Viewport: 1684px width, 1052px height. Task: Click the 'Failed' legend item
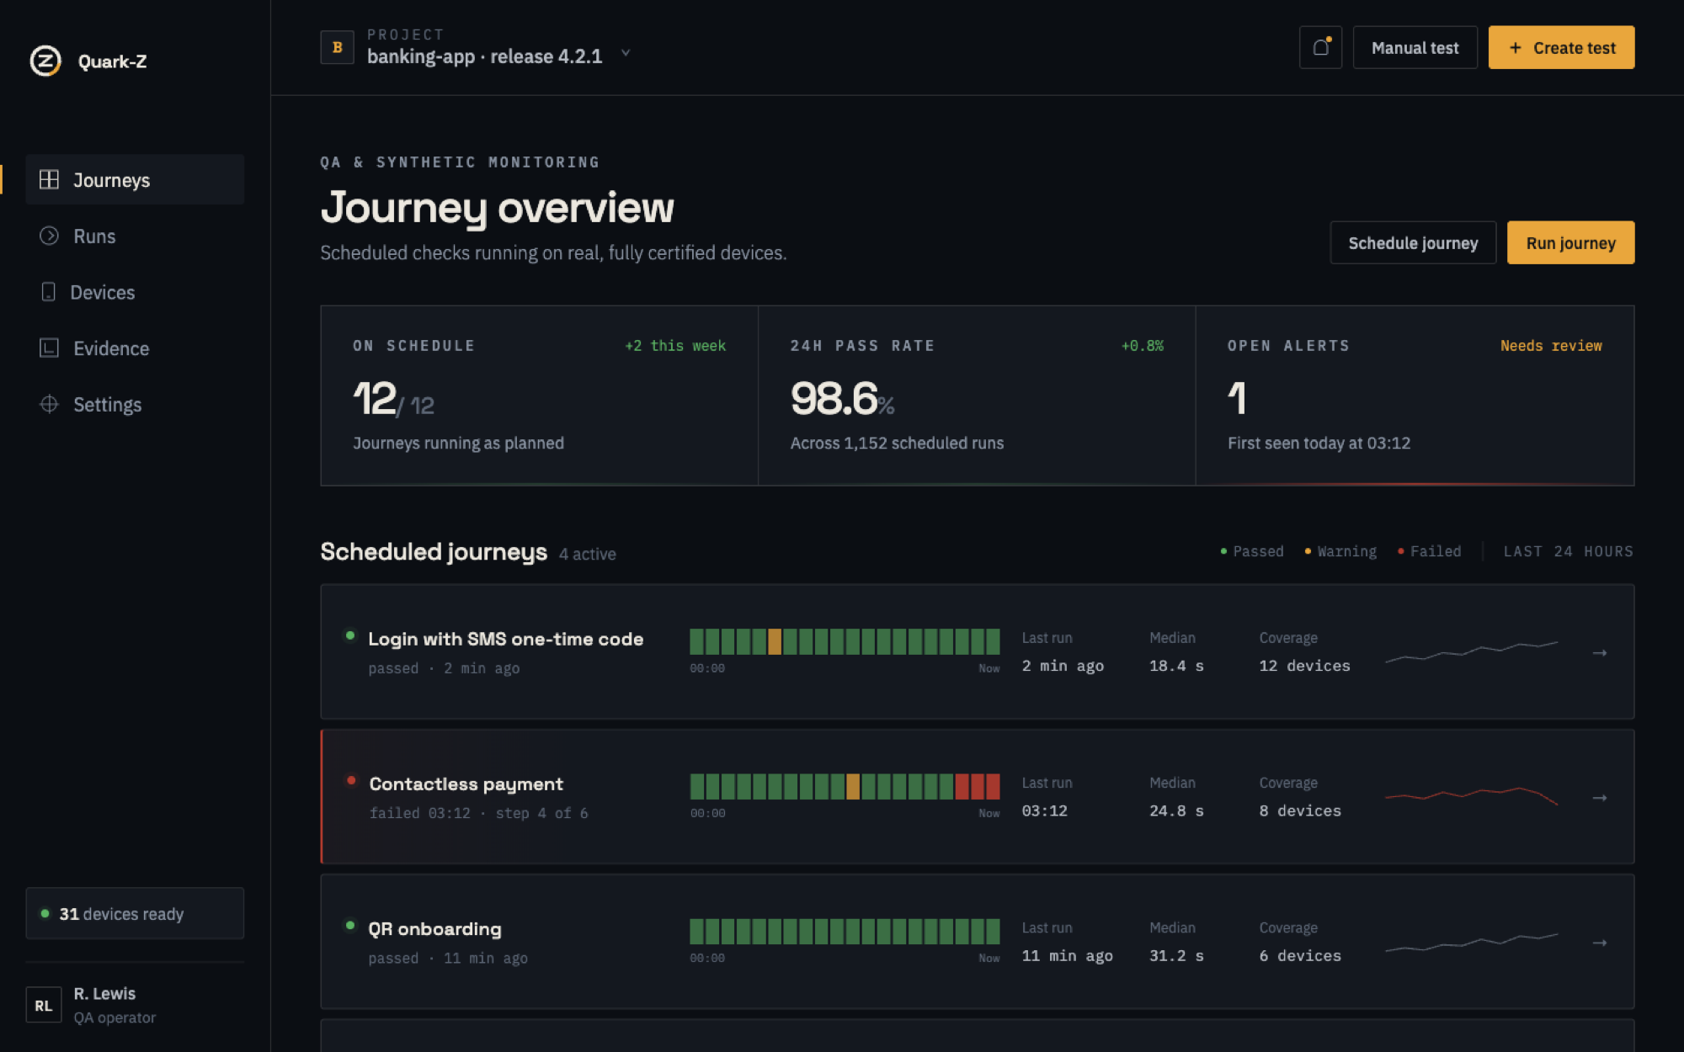1430,551
